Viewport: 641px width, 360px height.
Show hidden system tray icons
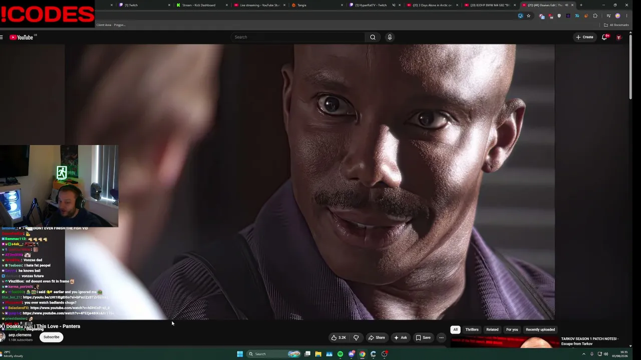point(583,354)
